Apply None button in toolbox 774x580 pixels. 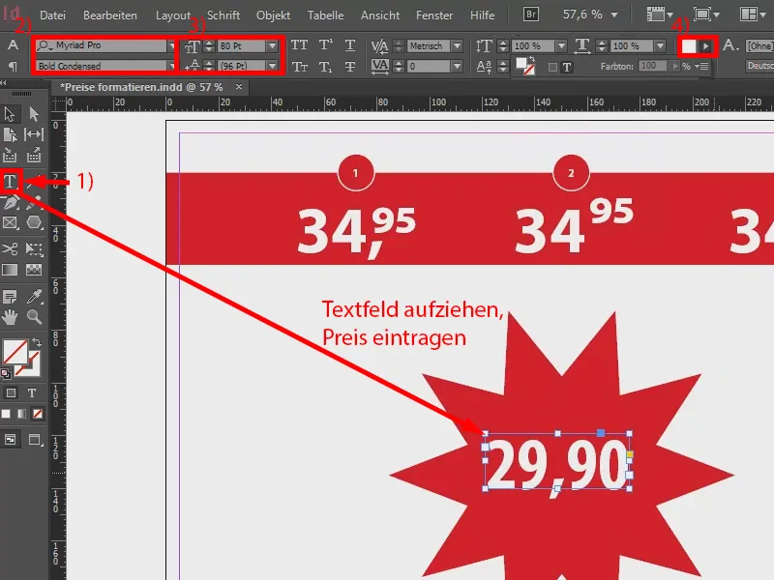38,414
